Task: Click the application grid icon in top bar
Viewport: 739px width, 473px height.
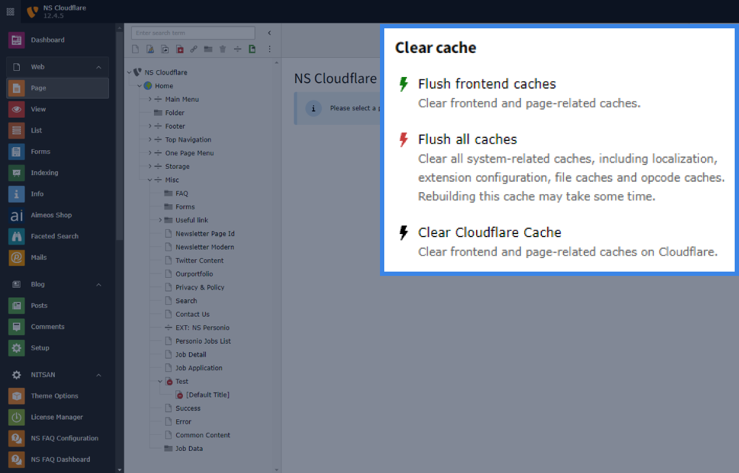Action: click(10, 12)
